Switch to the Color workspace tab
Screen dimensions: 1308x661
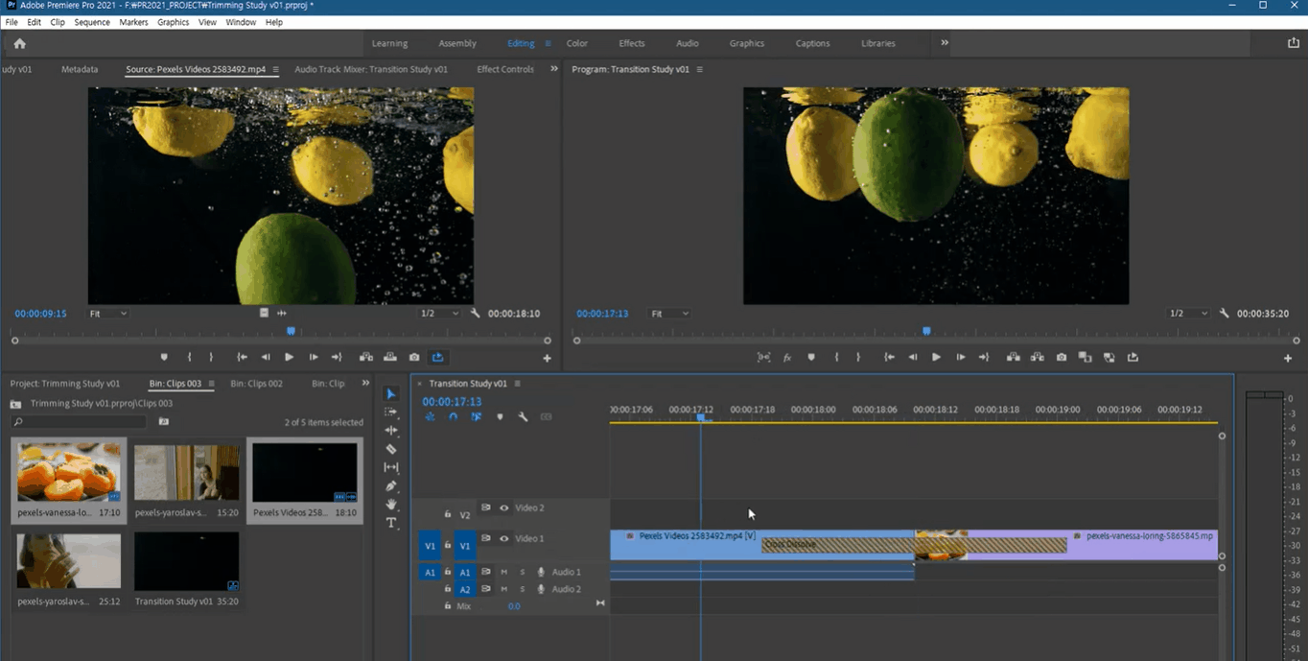pyautogui.click(x=576, y=43)
